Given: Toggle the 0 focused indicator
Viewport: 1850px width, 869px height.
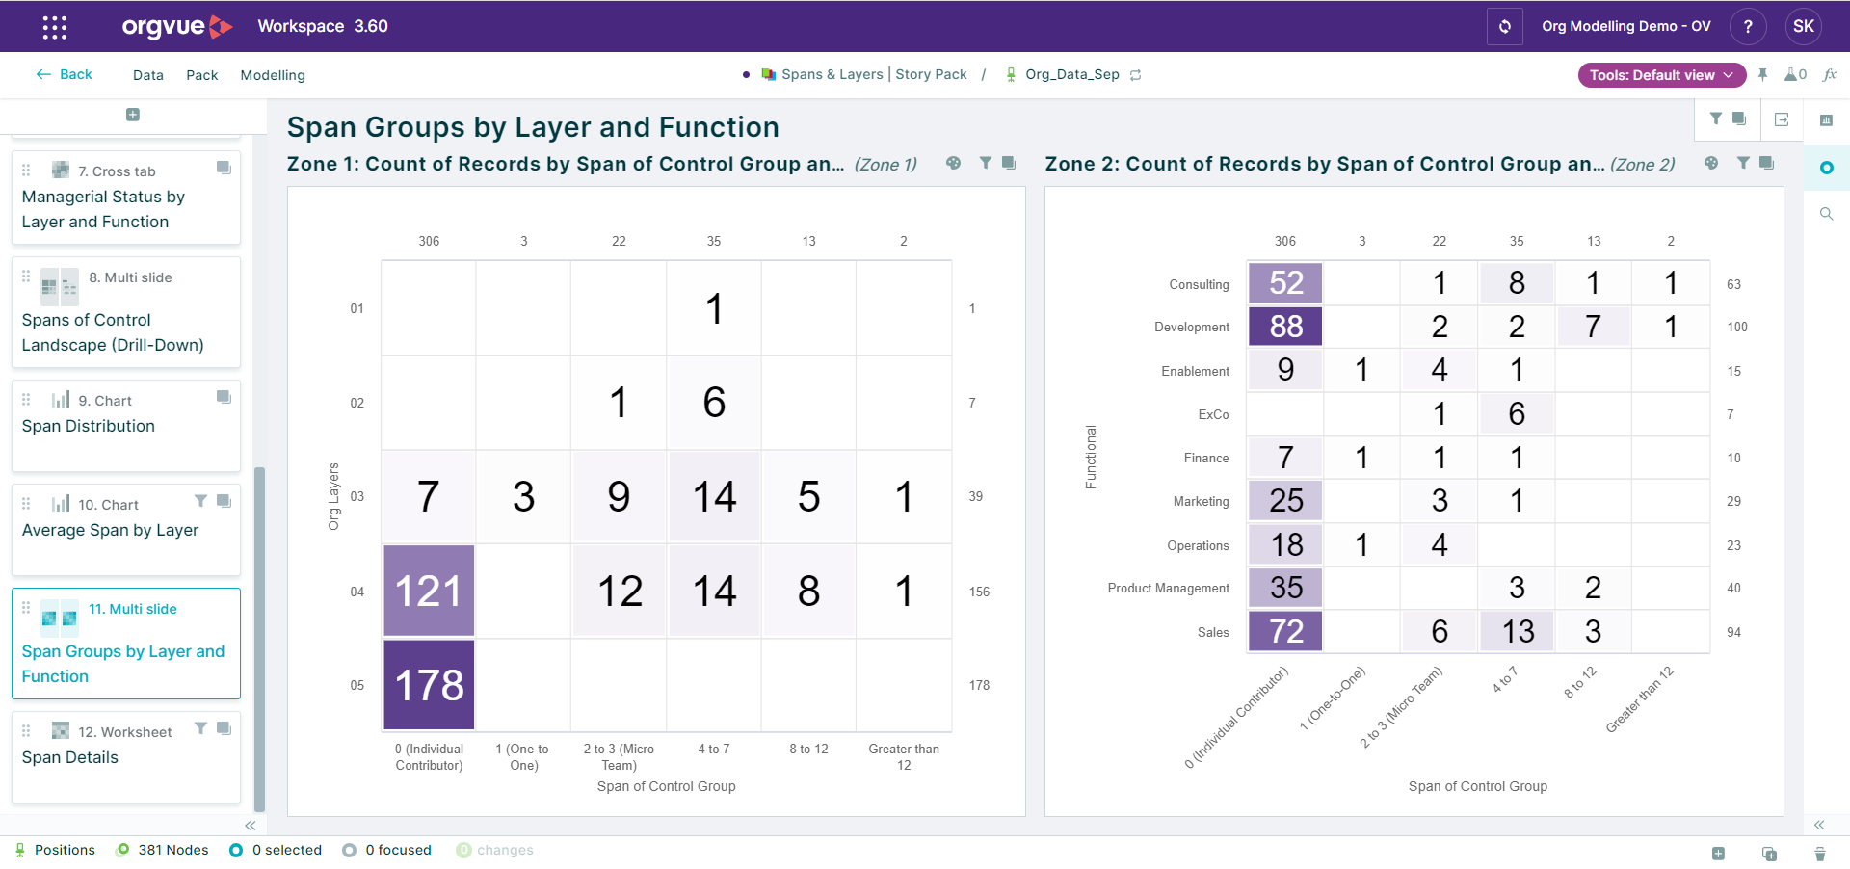Looking at the screenshot, I should (387, 850).
